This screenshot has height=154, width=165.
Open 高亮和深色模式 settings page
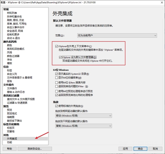click(16, 49)
